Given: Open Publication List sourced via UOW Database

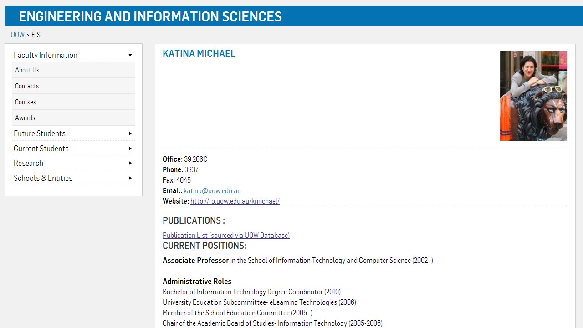Looking at the screenshot, I should point(226,236).
